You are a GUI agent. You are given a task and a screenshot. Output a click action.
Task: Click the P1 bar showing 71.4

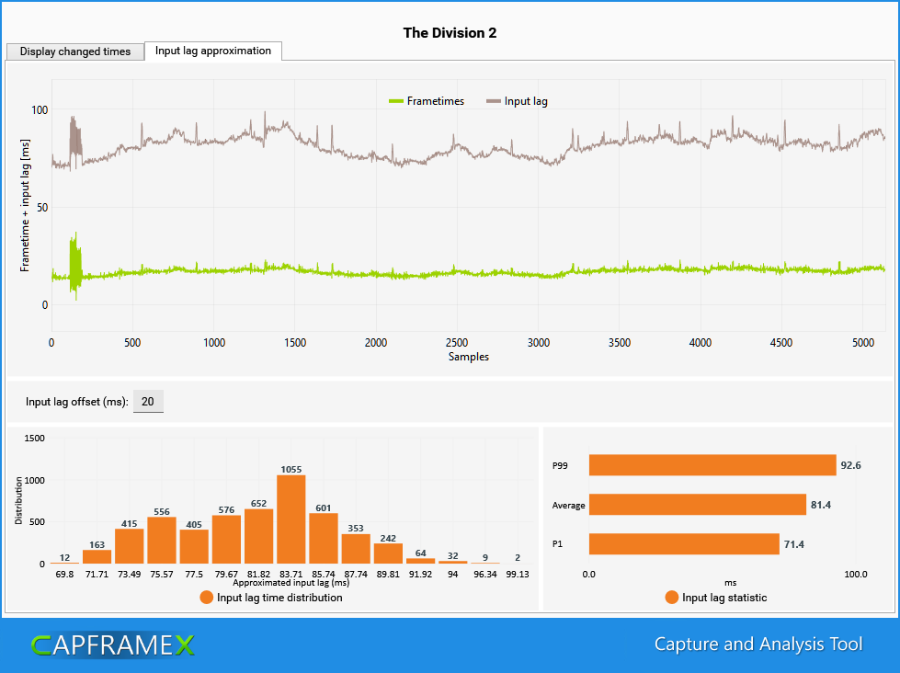point(684,543)
